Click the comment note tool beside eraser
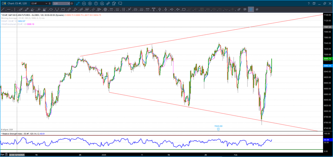Viewport: 333px width, 157px height. coord(245,9)
